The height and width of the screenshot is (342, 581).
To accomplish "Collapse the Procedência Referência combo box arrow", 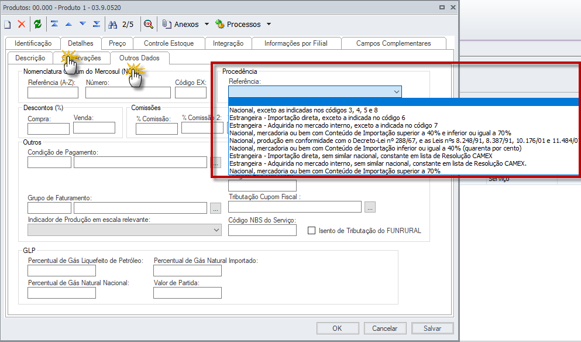I will 397,91.
